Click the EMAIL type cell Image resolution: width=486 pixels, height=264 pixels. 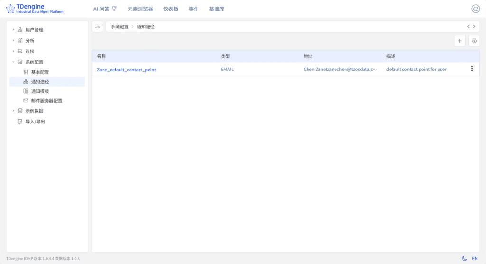[x=227, y=69]
